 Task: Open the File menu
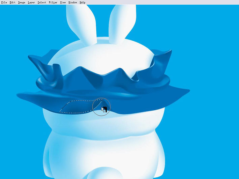[4, 2]
